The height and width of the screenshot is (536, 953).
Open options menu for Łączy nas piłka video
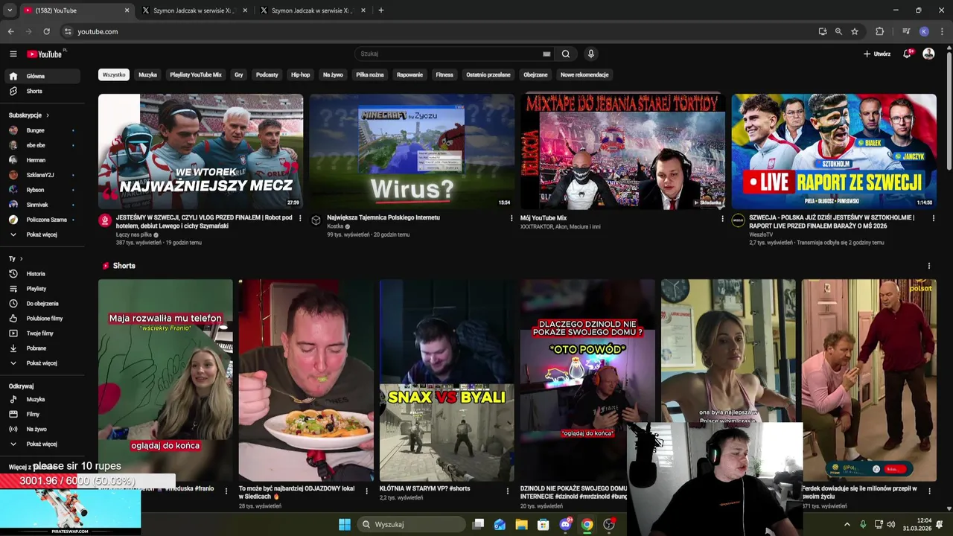(x=300, y=218)
